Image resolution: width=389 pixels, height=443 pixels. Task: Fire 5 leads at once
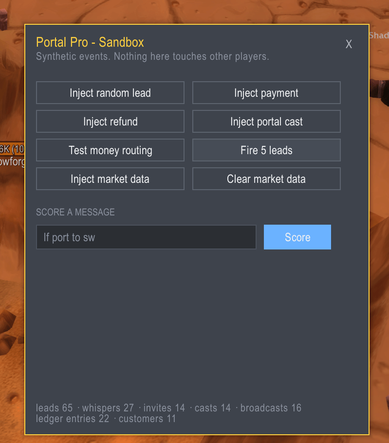(x=266, y=150)
